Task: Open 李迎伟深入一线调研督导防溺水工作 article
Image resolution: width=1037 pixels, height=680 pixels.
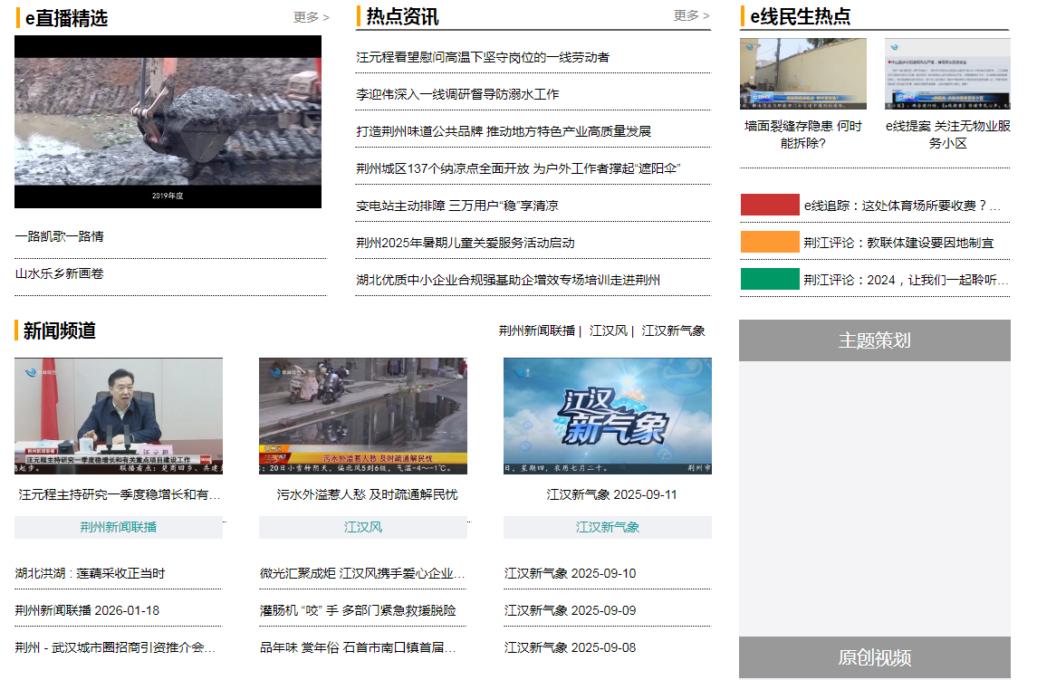Action: [x=457, y=94]
